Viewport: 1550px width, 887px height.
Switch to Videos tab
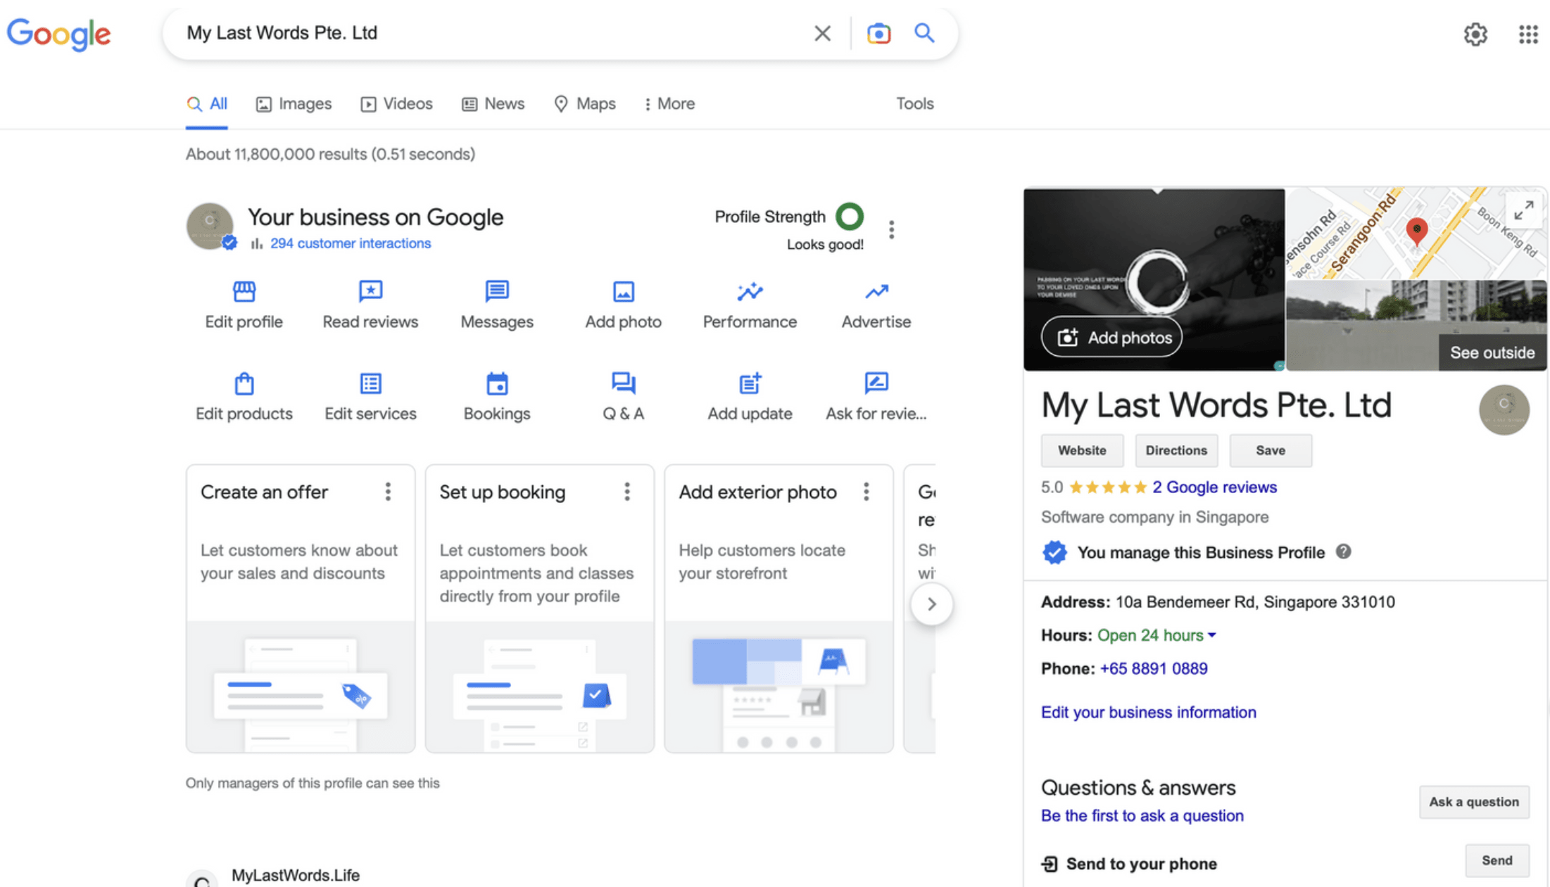[396, 104]
